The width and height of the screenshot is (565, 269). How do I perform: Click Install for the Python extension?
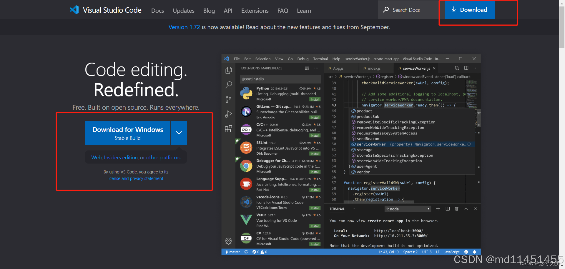click(x=315, y=99)
